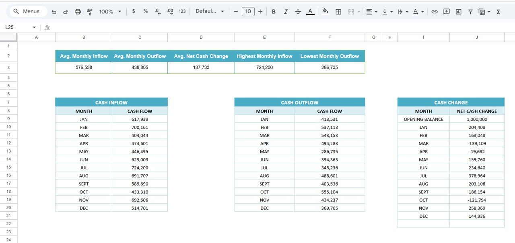The height and width of the screenshot is (243, 515).
Task: Open the font selector showing Default
Action: 210,12
